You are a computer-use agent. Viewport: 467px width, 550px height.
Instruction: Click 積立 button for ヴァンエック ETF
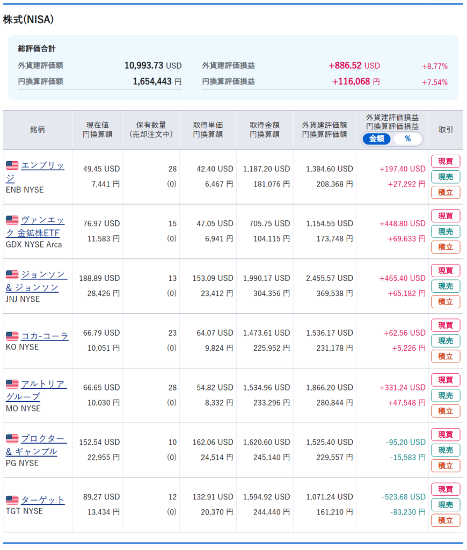[x=446, y=247]
